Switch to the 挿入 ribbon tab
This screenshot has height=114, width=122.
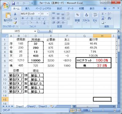point(27,9)
